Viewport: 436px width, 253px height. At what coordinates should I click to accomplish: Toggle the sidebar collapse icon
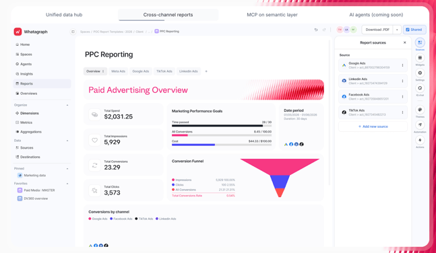tap(73, 32)
